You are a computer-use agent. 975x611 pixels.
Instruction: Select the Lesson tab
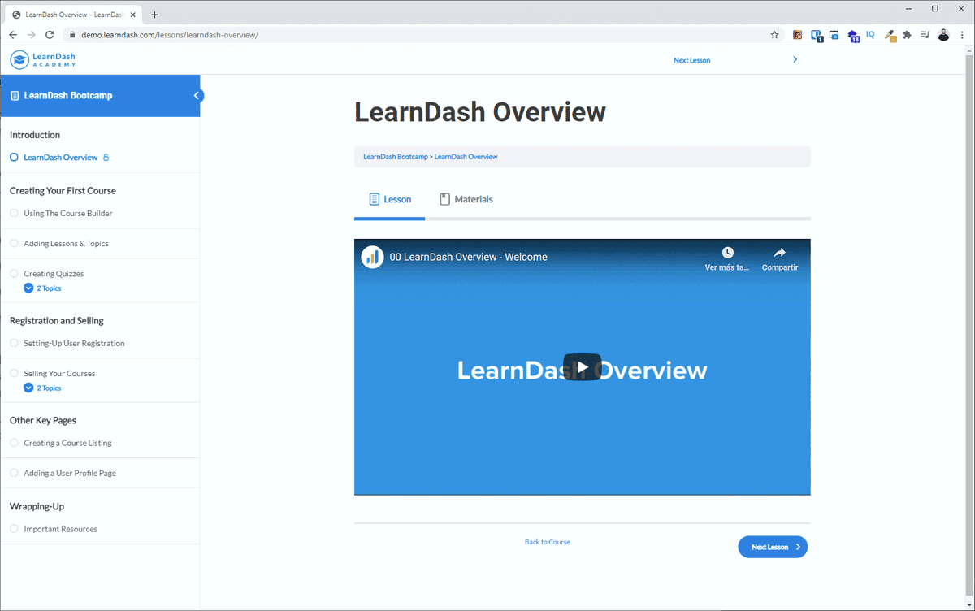[x=390, y=198]
